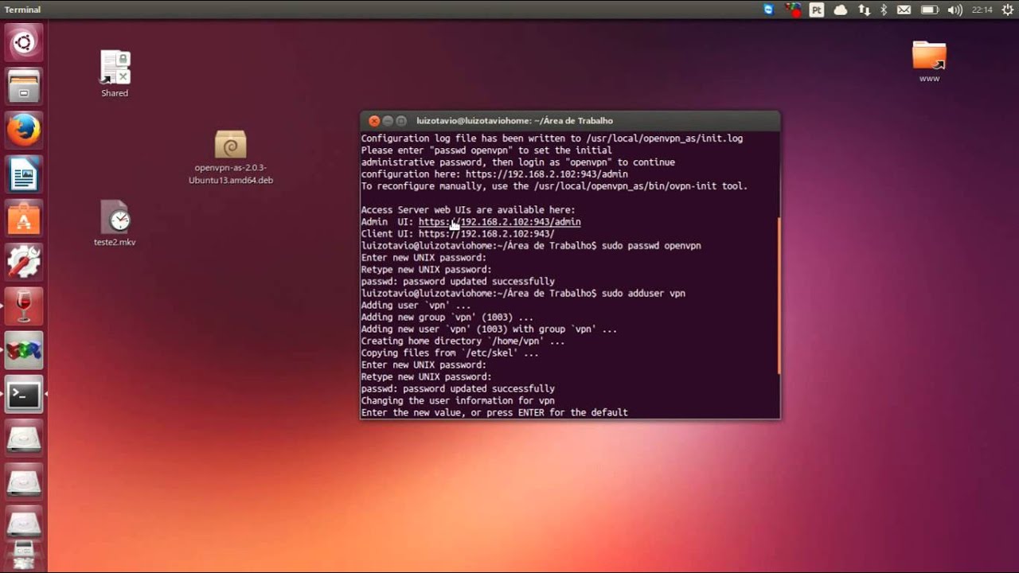The width and height of the screenshot is (1019, 573).
Task: Click the 'Creating home directory' line
Action: coord(463,341)
